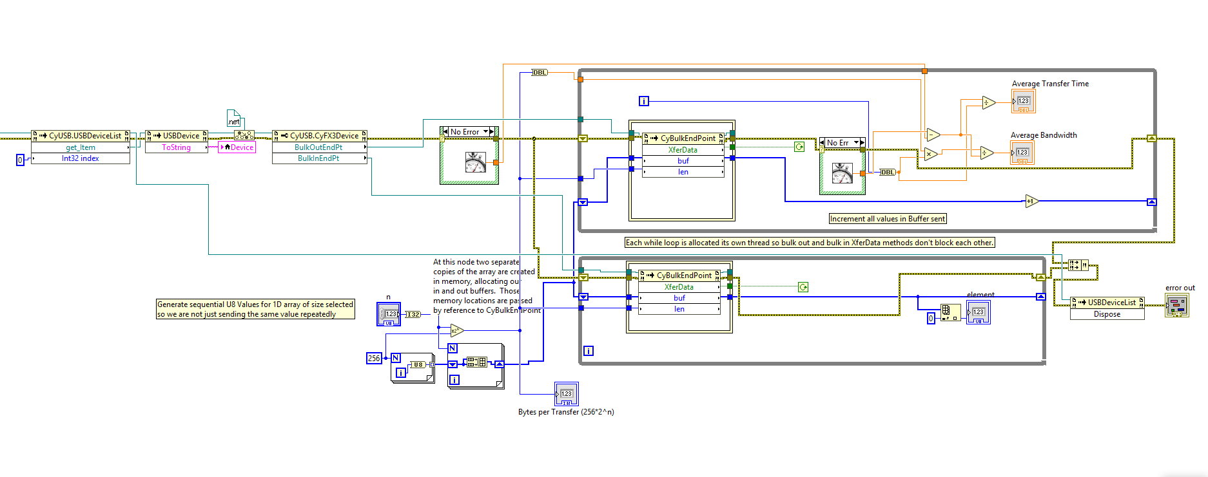The image size is (1208, 477).
Task: Click the DBL conversion beside the No Err case
Action: point(888,172)
